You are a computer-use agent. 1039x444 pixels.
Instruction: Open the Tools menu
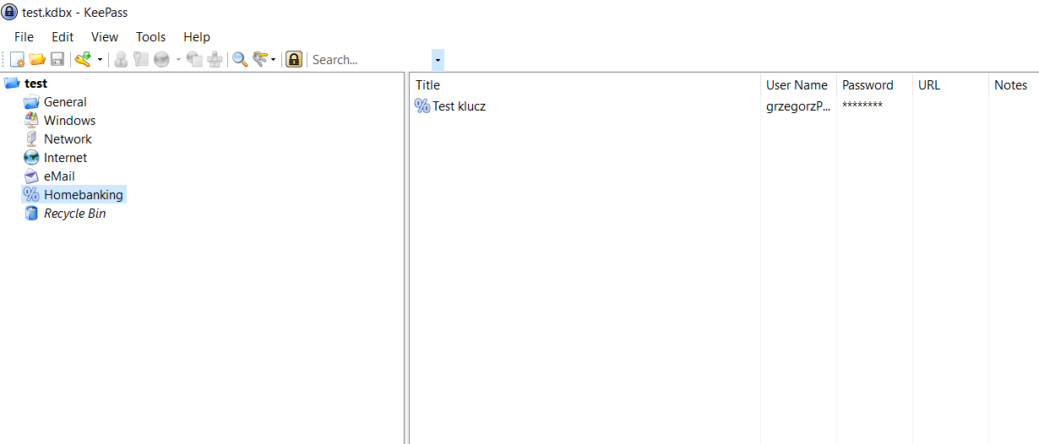(x=151, y=37)
